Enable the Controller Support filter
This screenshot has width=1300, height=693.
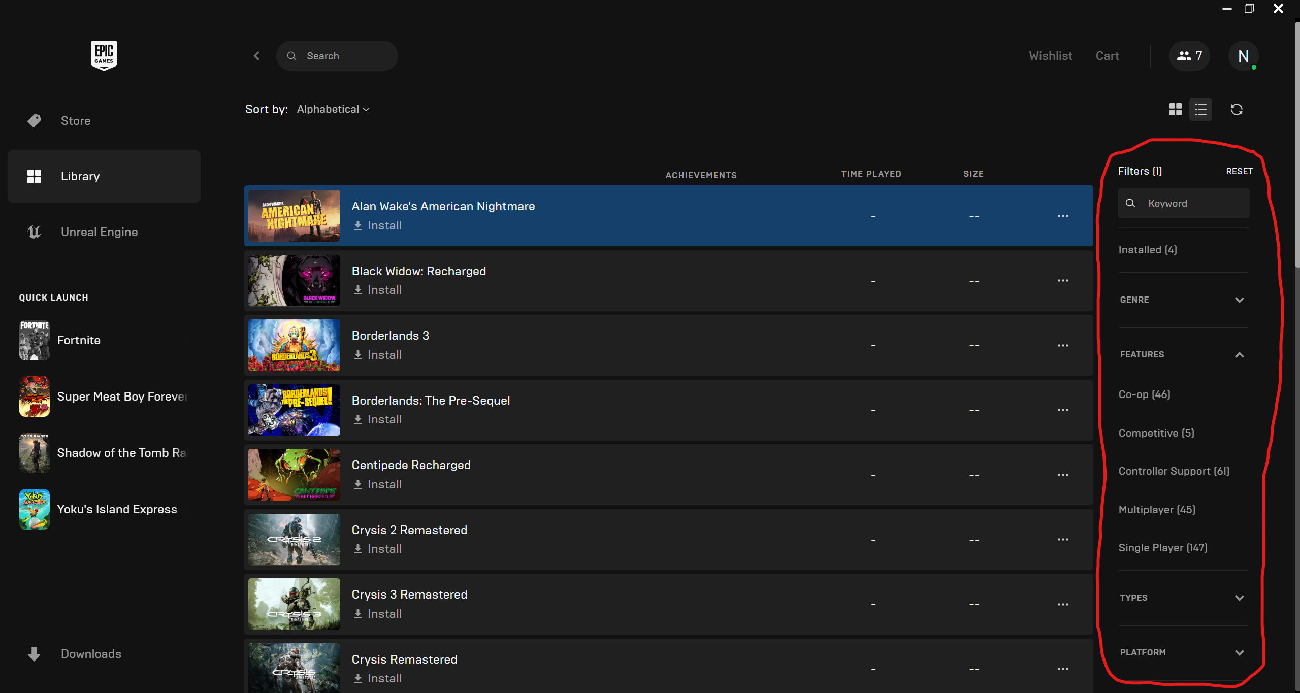click(x=1174, y=471)
